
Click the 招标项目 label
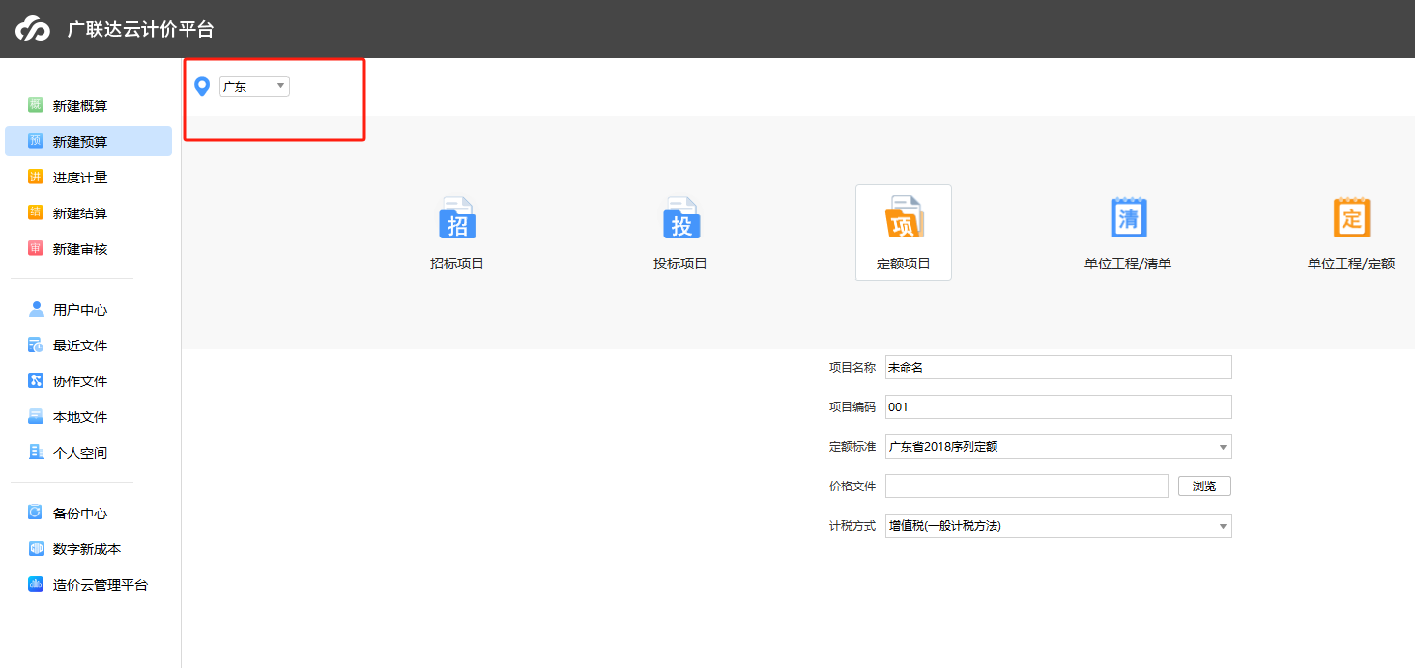[x=457, y=264]
